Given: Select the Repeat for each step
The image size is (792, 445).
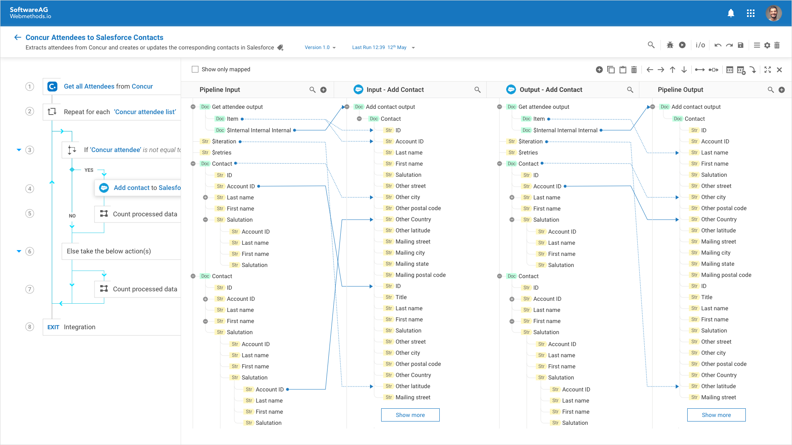Looking at the screenshot, I should pyautogui.click(x=112, y=112).
